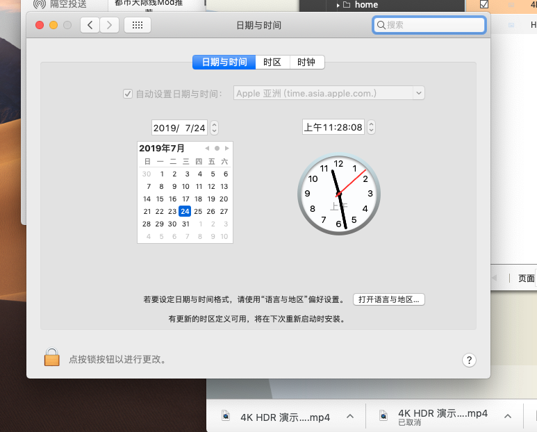Screen dimensions: 537x432
Task: Click the date field 2019/ 7/24
Action: click(x=179, y=128)
